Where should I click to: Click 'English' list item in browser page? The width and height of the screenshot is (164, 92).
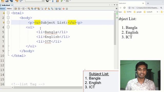132,32
